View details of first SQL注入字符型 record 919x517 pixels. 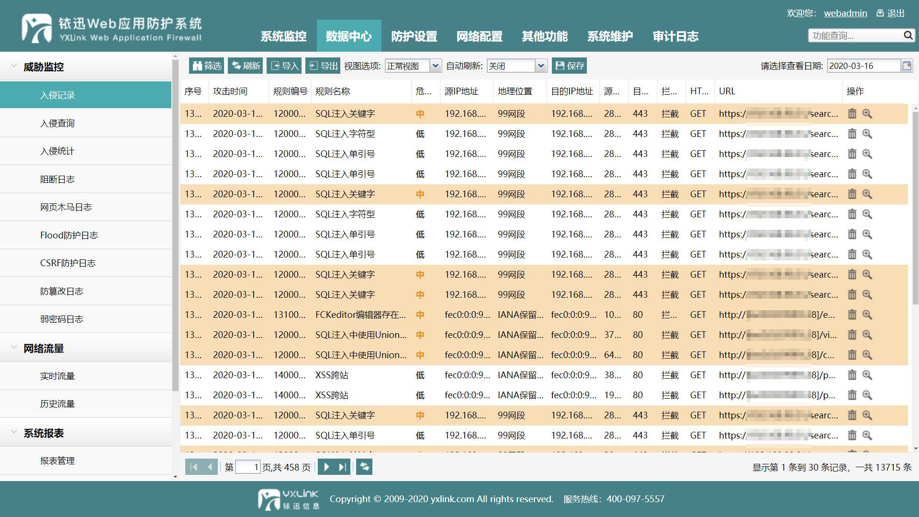pos(867,134)
